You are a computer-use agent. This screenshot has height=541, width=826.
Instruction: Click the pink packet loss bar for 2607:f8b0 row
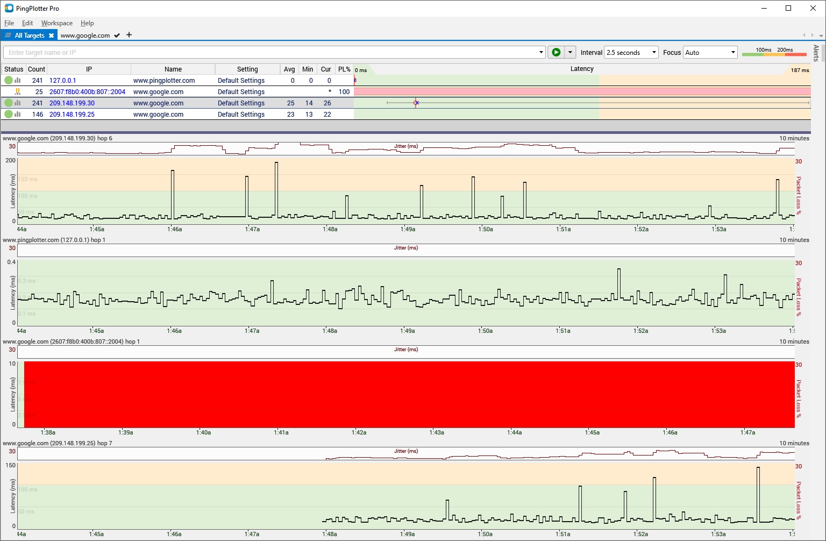coord(582,91)
